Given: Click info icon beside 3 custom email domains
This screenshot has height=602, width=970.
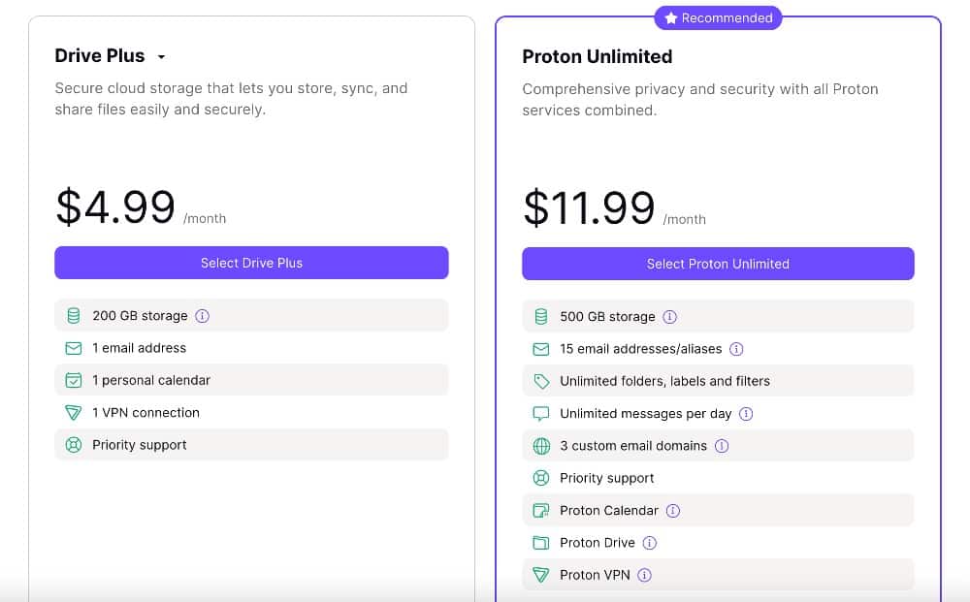Looking at the screenshot, I should tap(722, 446).
